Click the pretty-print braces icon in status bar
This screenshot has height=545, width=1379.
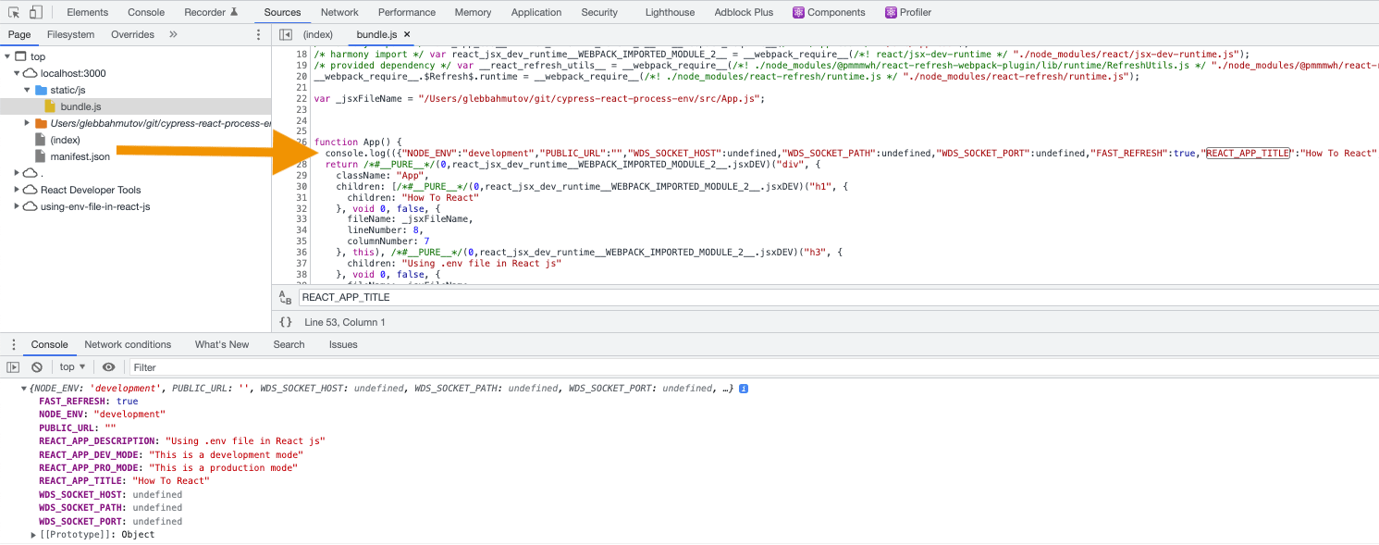pyautogui.click(x=285, y=322)
